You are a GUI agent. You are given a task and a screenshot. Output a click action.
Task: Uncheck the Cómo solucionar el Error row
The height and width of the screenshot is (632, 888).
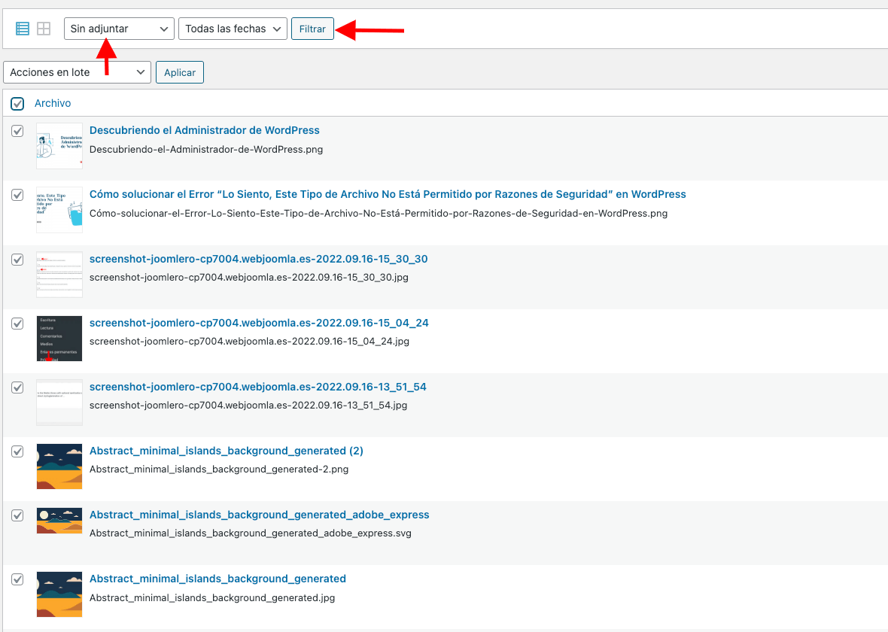[17, 195]
